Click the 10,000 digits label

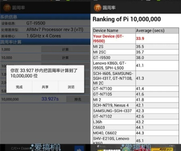(x=7, y=58)
